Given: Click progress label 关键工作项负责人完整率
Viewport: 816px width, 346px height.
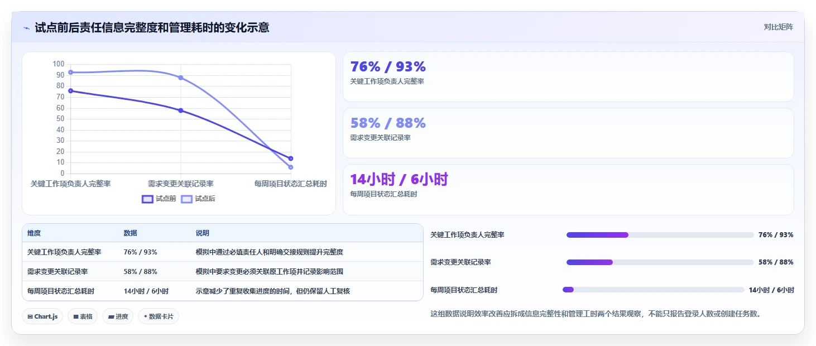Looking at the screenshot, I should coord(467,235).
